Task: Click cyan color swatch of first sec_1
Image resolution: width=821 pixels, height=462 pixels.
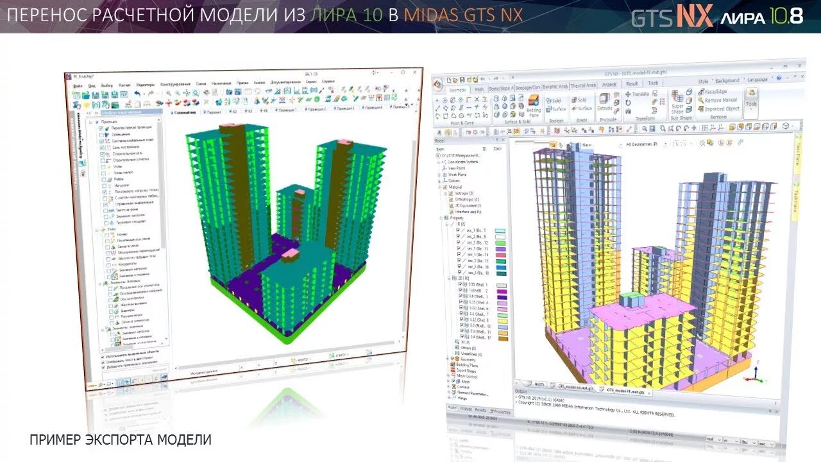Action: point(500,230)
